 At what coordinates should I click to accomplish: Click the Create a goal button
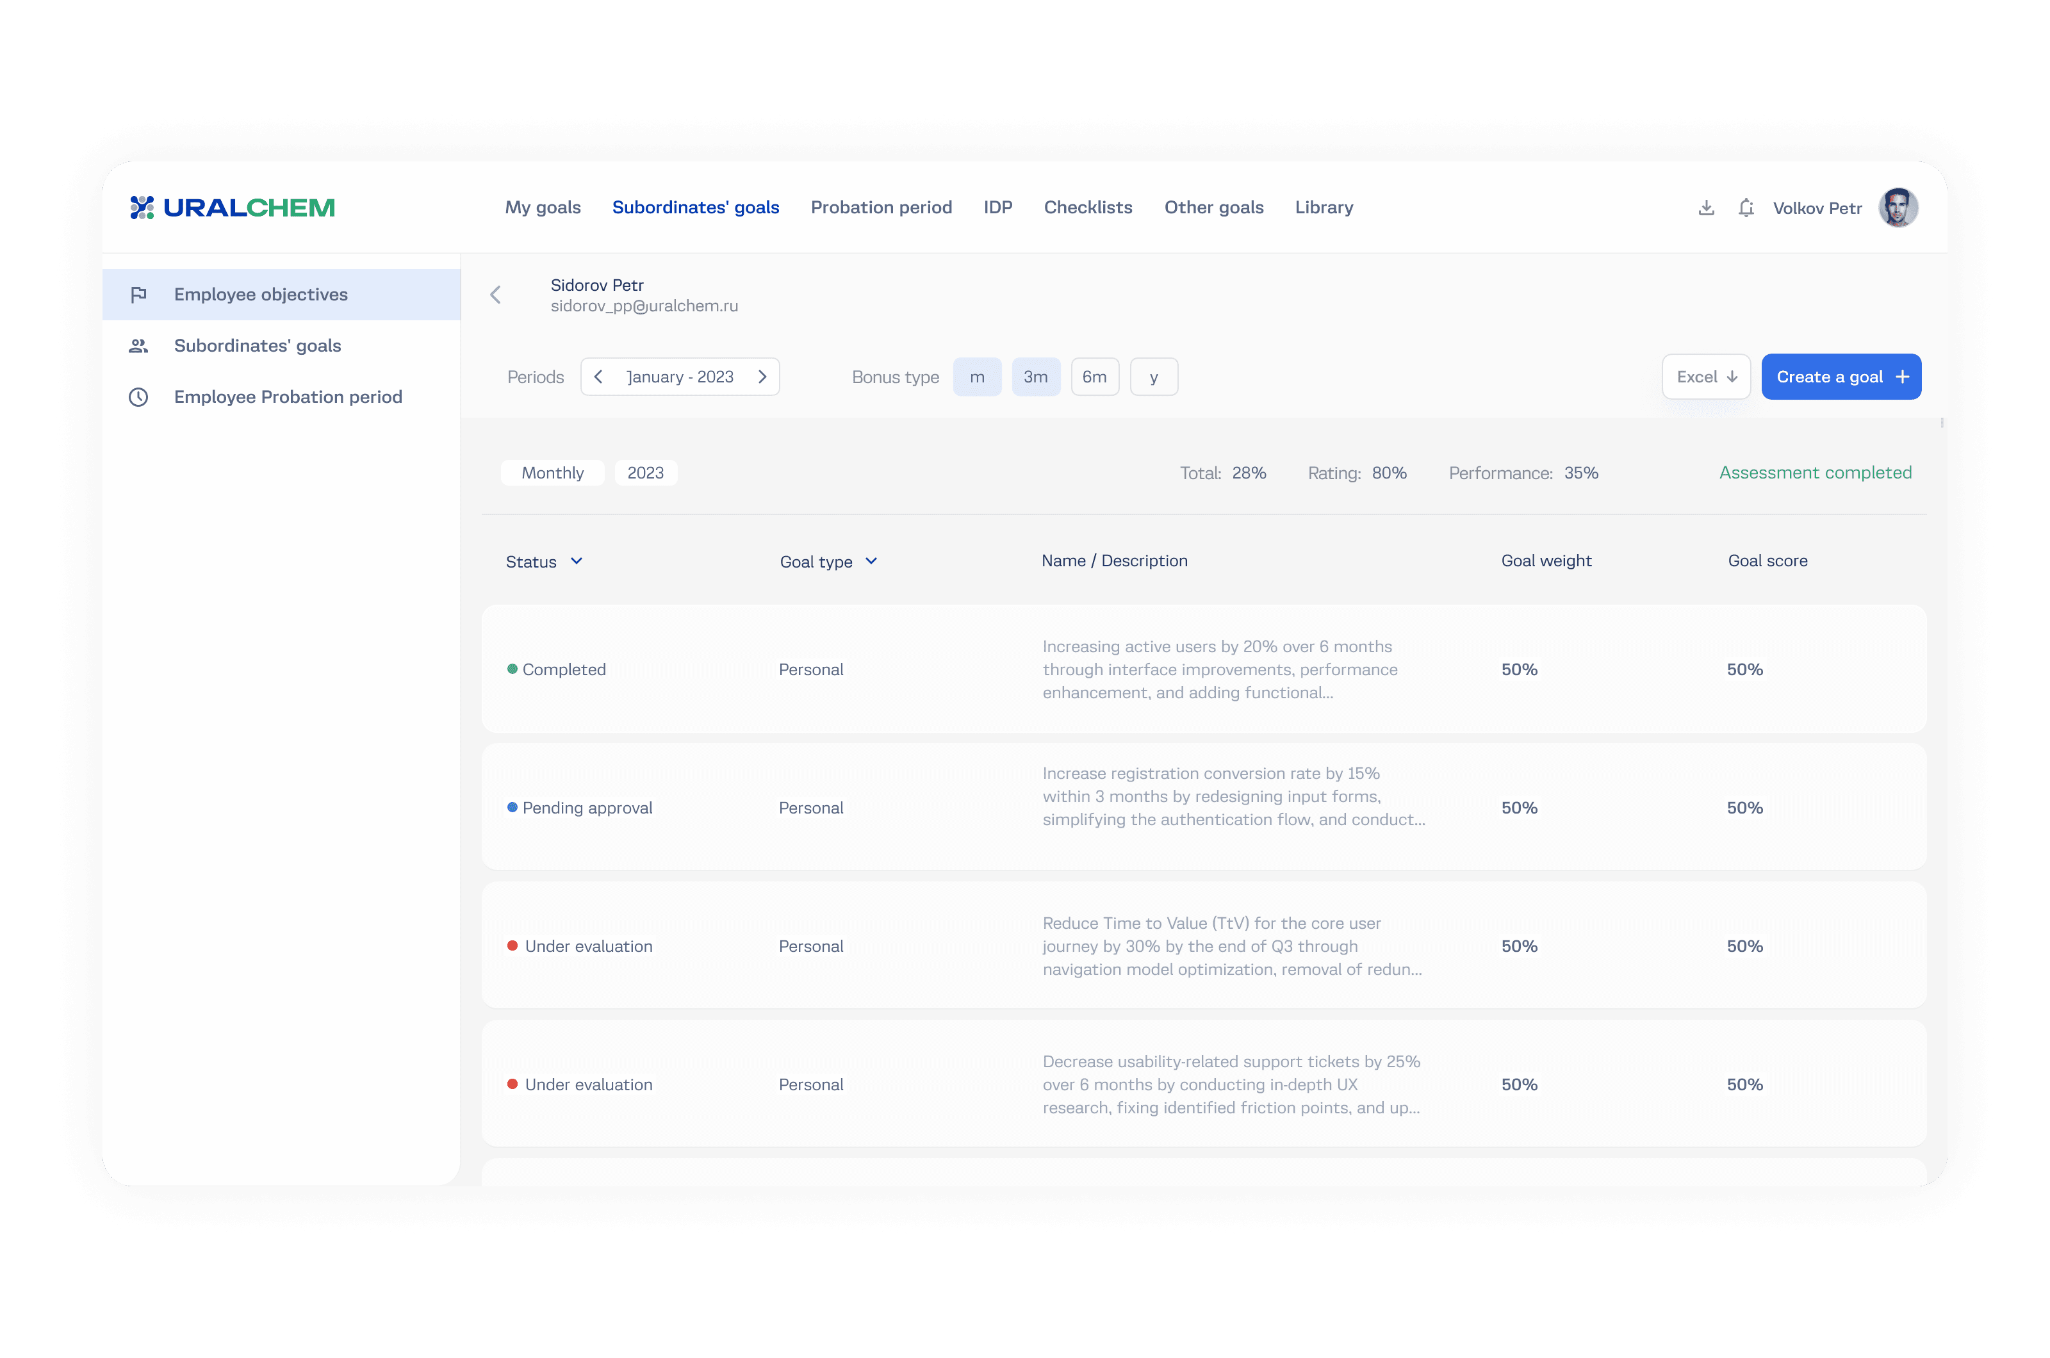[1841, 377]
